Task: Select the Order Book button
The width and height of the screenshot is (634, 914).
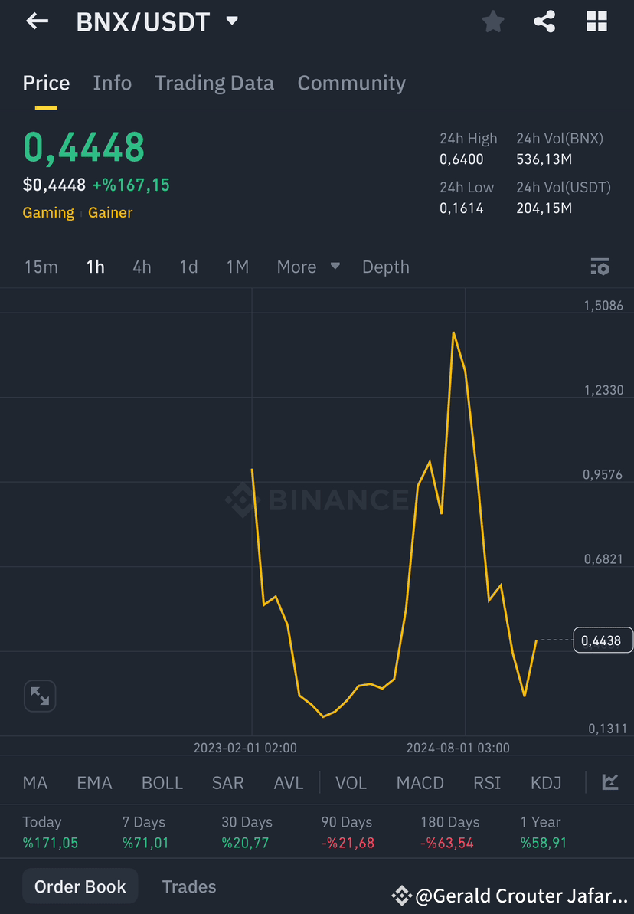Action: click(80, 886)
